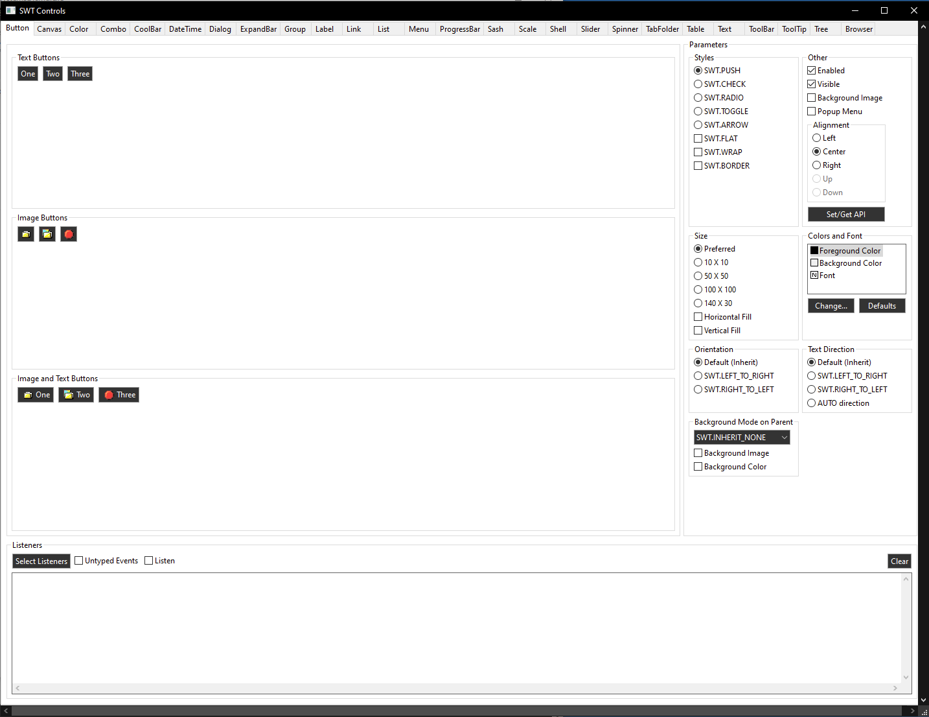Check the Popup Menu option
929x717 pixels.
834,112
